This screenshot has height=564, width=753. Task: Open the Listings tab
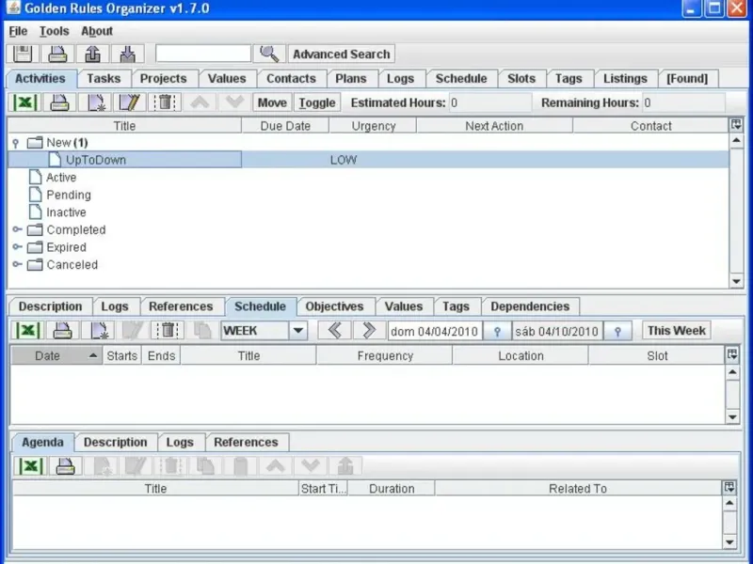click(x=625, y=79)
